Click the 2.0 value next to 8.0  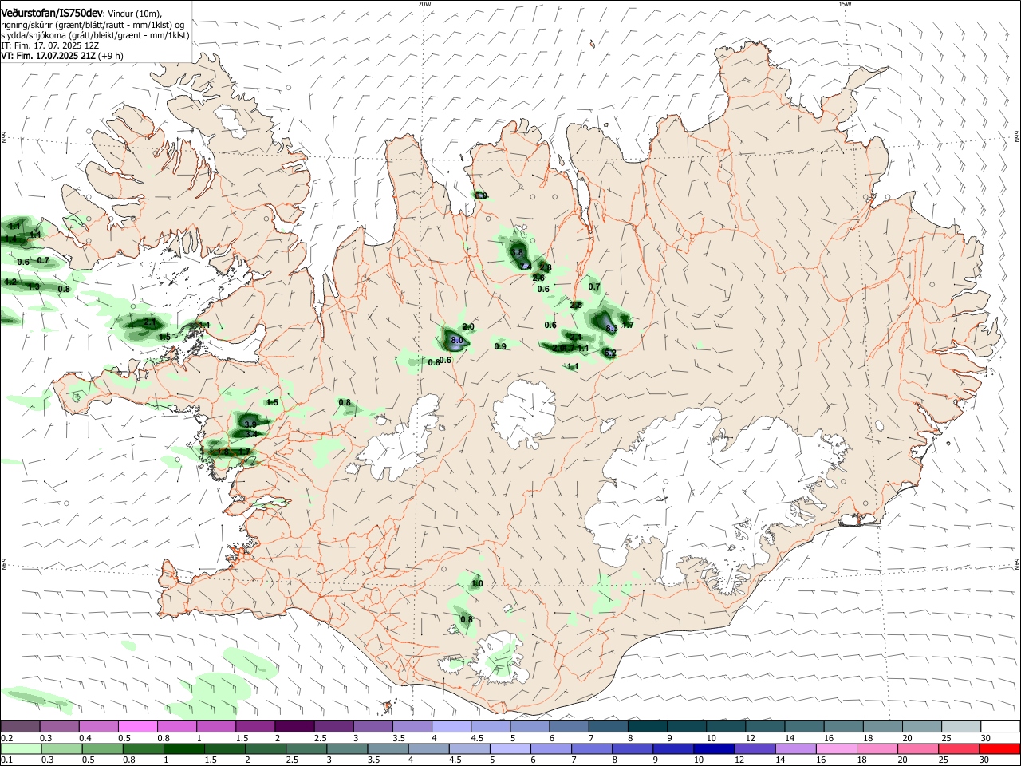pyautogui.click(x=468, y=327)
